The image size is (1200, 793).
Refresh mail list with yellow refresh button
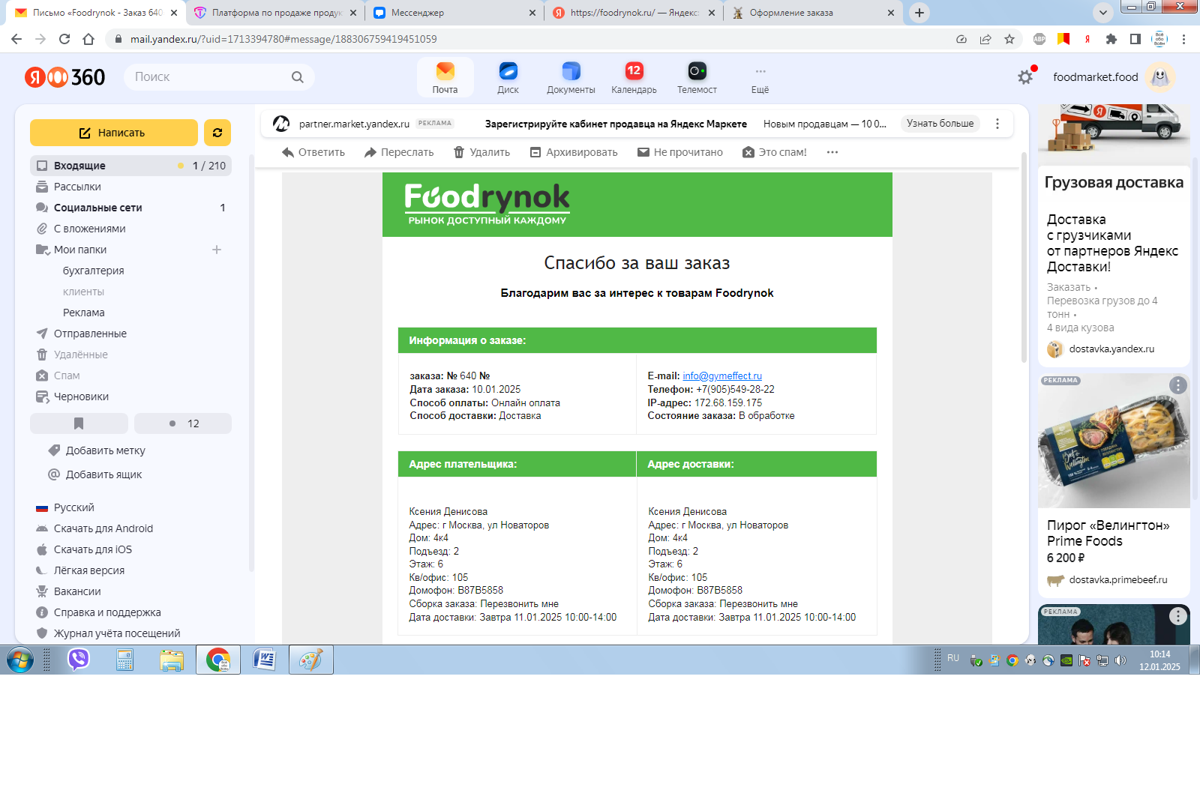tap(217, 133)
